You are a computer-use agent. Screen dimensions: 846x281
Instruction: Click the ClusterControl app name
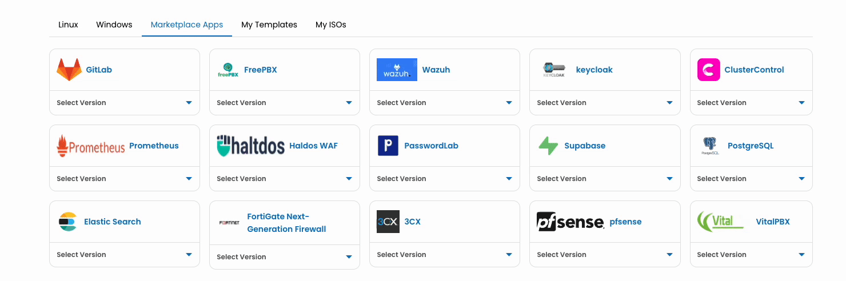pos(755,70)
